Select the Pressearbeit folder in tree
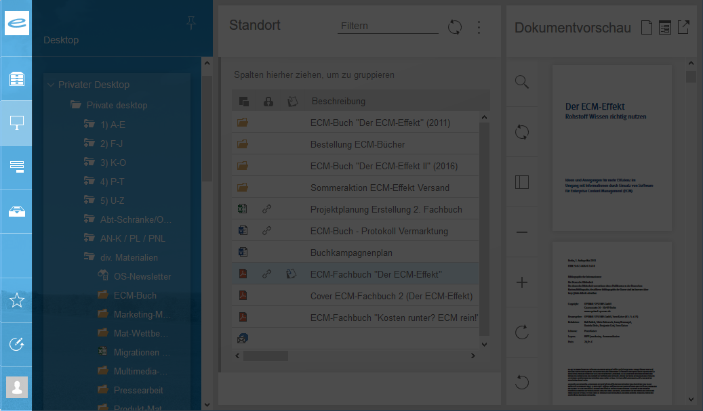This screenshot has height=411, width=703. click(138, 390)
